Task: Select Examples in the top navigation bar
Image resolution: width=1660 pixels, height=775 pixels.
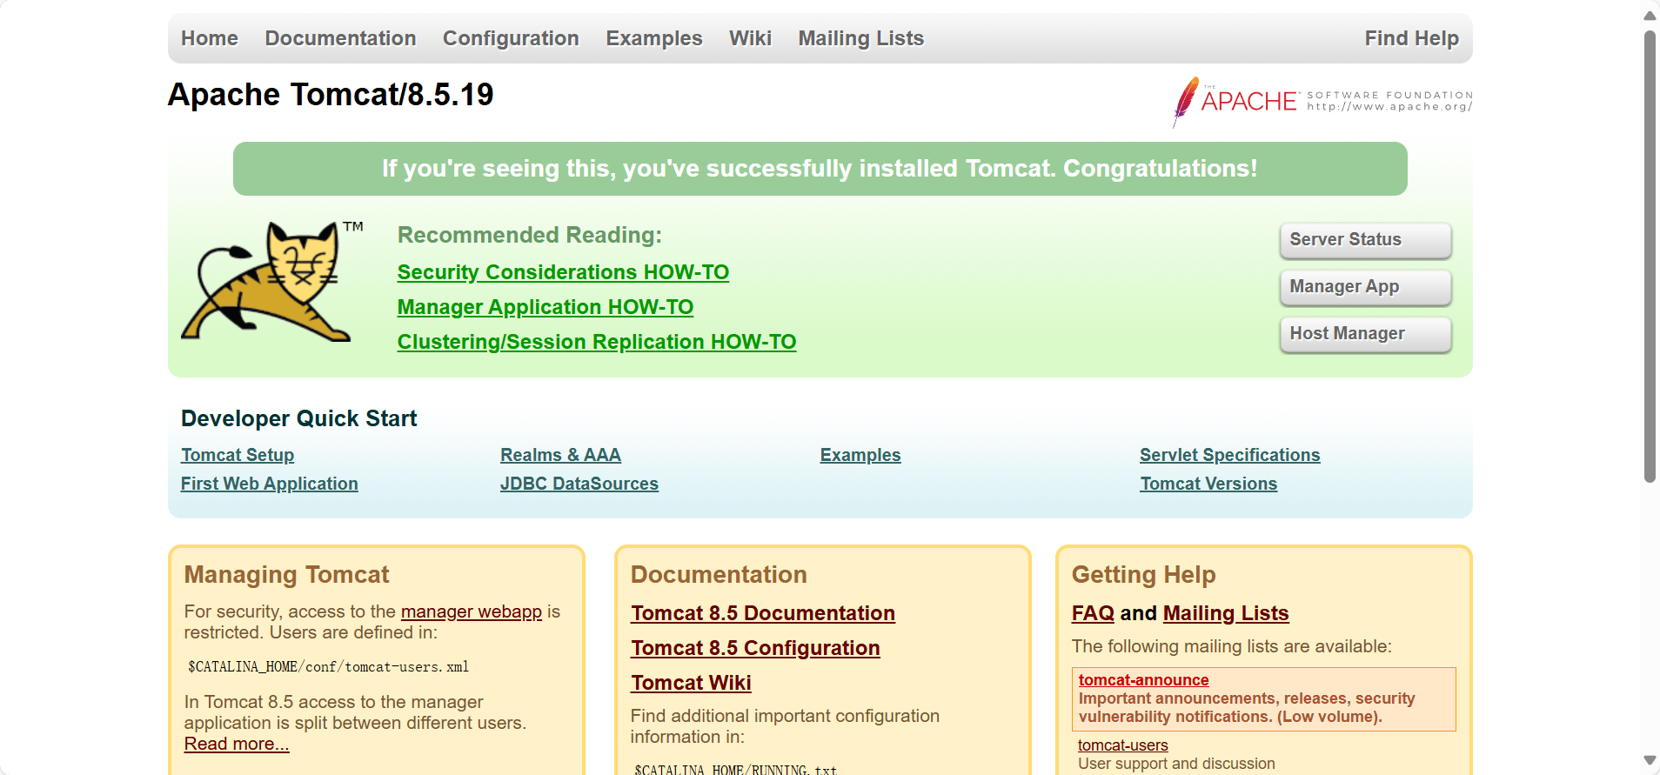Action: pos(654,38)
